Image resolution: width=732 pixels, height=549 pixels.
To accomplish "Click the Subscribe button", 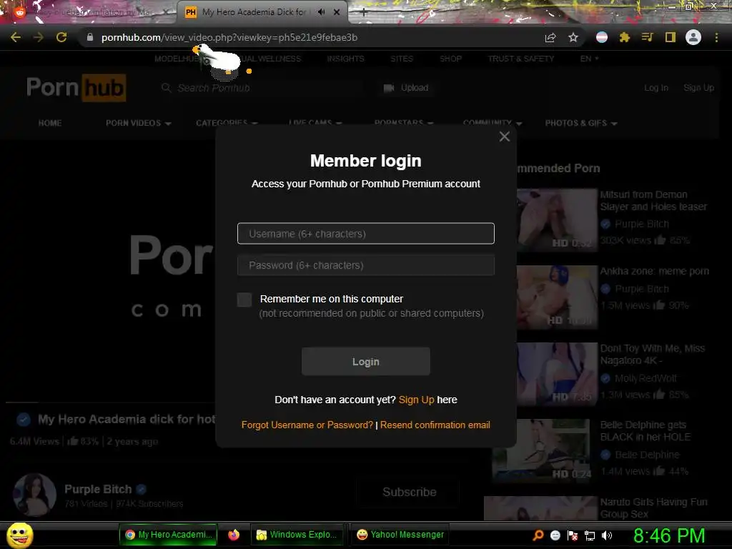I will click(409, 492).
